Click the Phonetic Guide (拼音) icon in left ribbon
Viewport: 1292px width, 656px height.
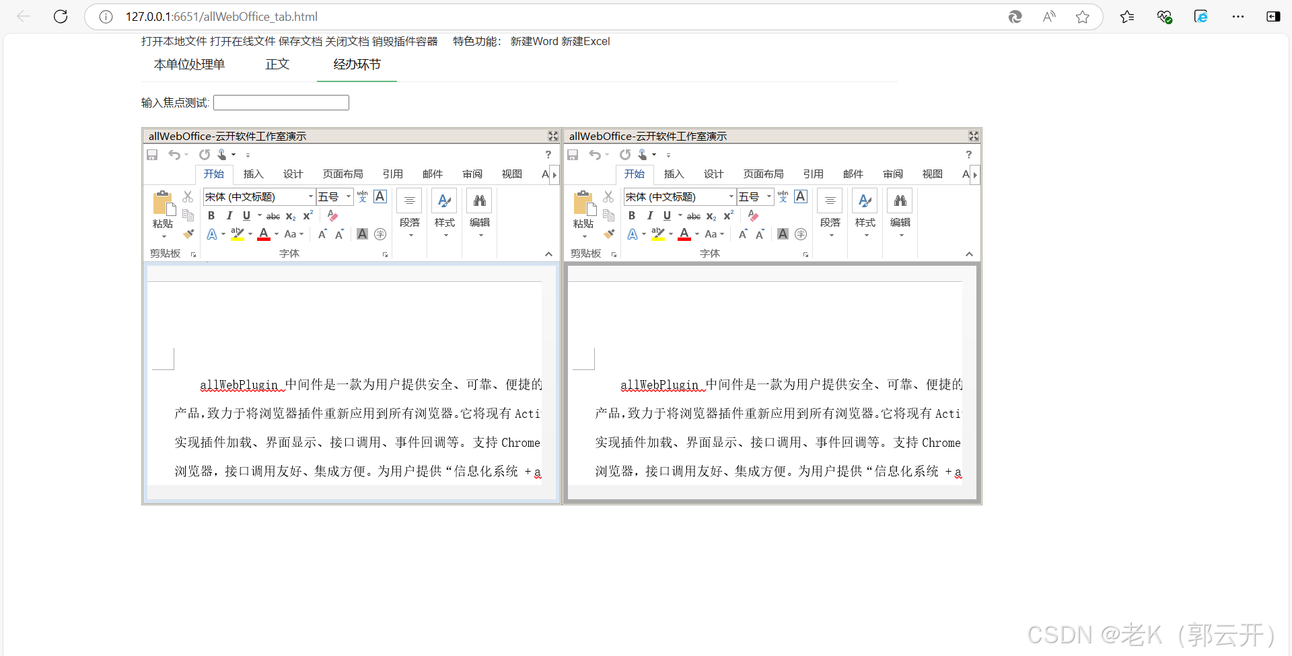[x=362, y=196]
